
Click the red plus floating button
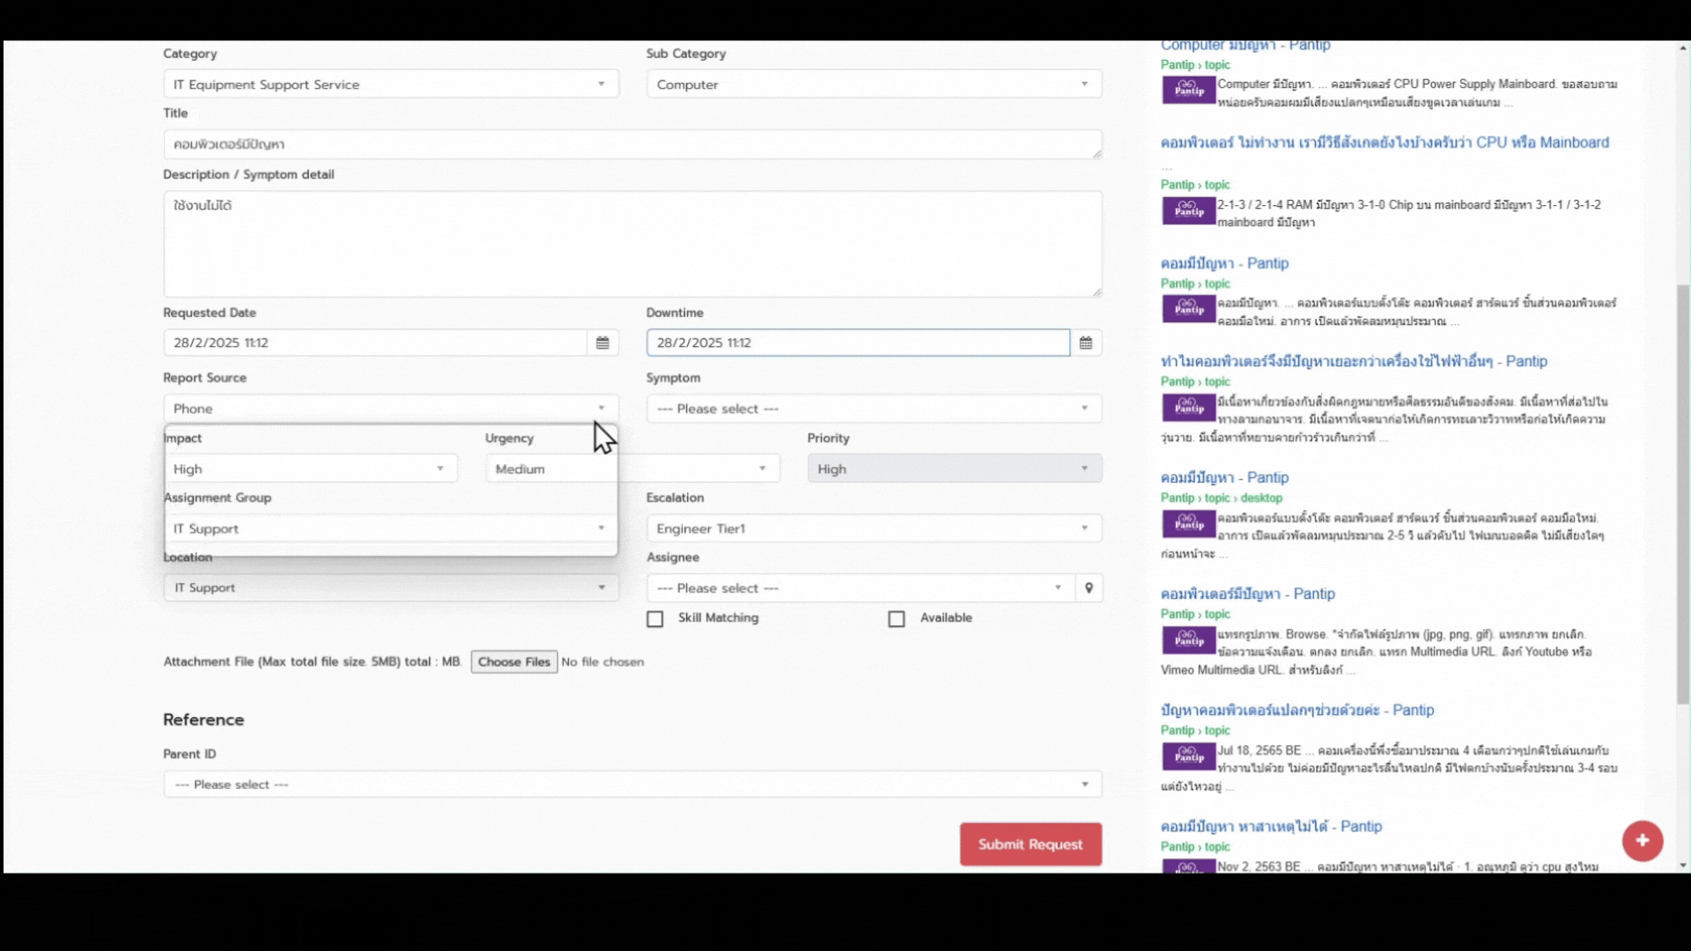coord(1643,841)
